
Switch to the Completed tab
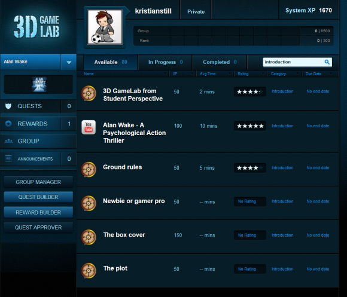tap(220, 62)
